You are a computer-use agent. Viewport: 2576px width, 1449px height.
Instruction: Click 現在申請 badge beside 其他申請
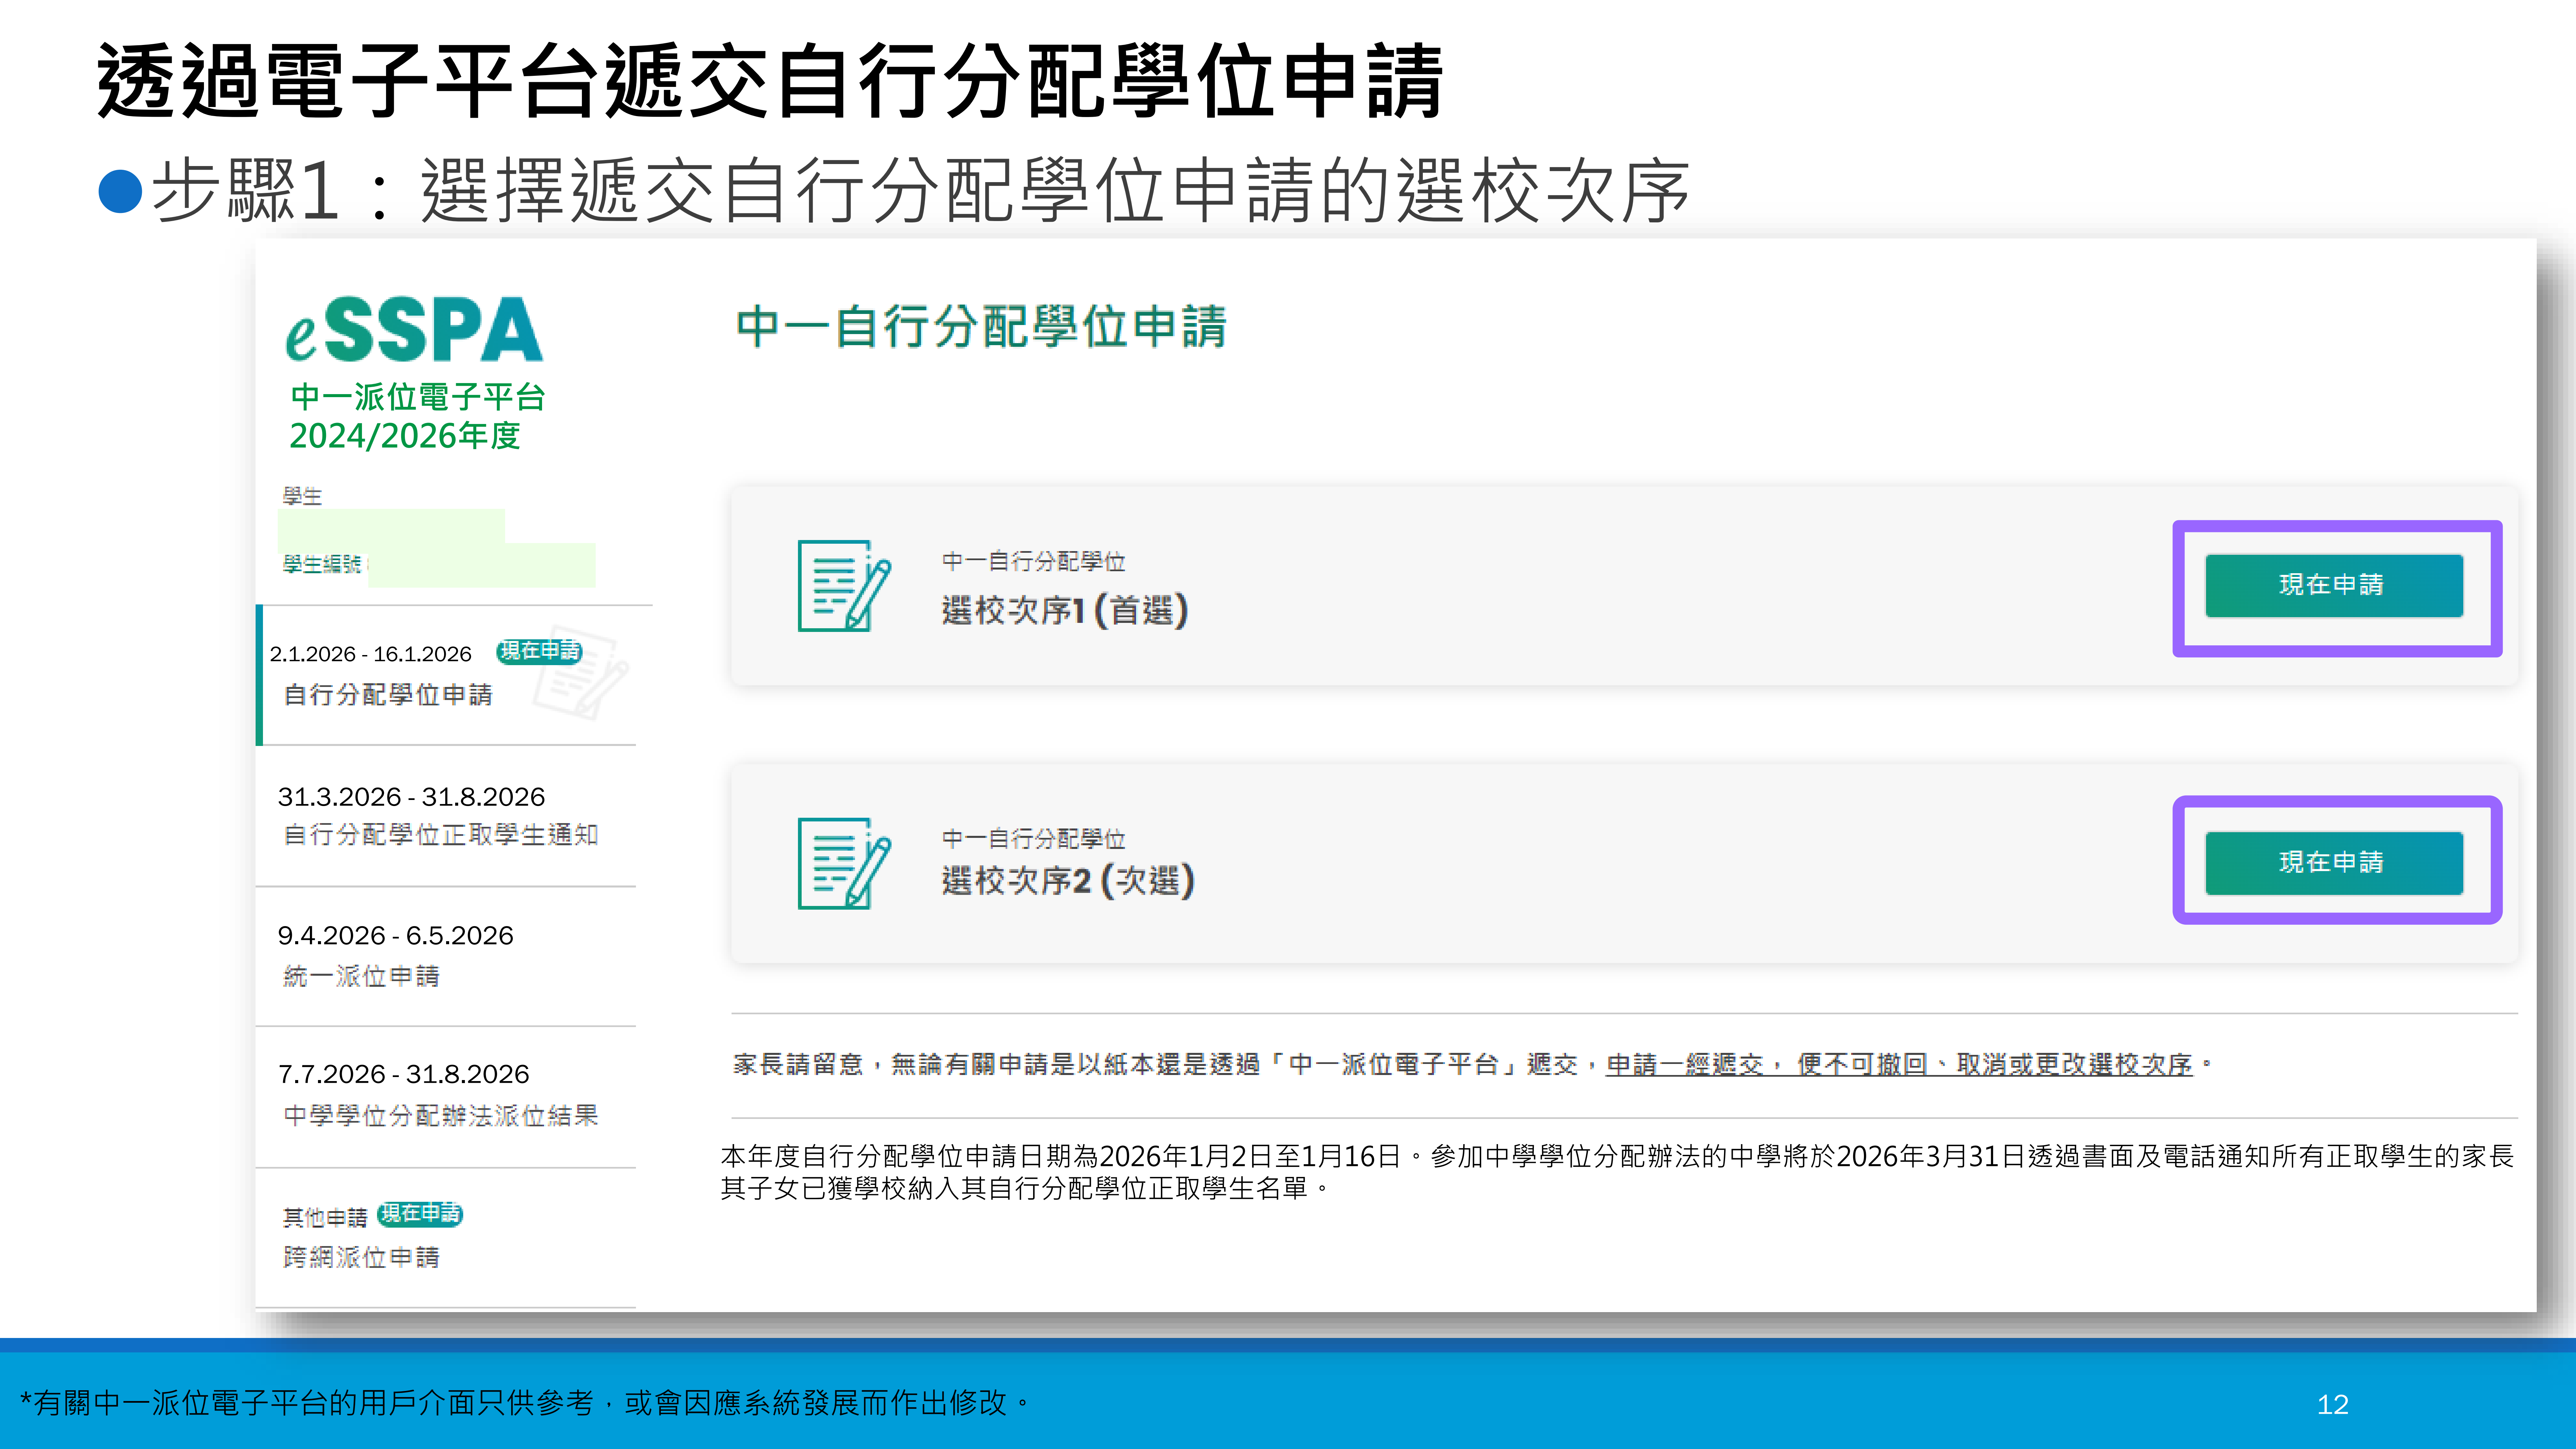click(420, 1214)
